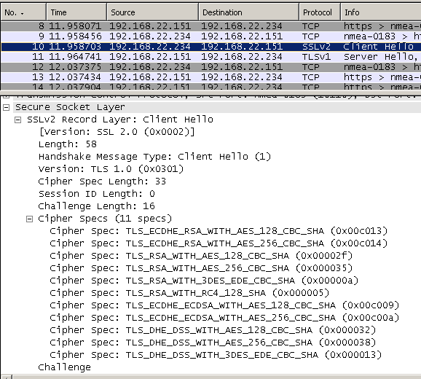This screenshot has width=421, height=379.
Task: Sort packets by the No. column header
Action: click(x=23, y=12)
